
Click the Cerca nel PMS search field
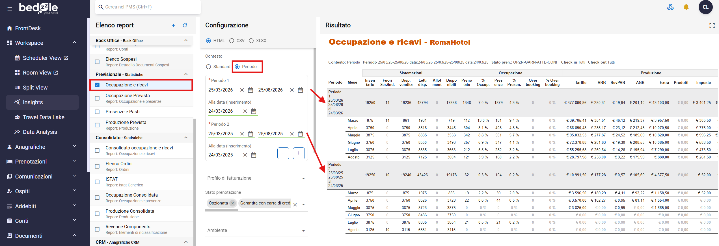pos(148,7)
